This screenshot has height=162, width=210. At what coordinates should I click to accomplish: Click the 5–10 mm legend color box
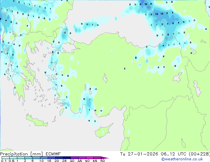[x=36, y=158]
